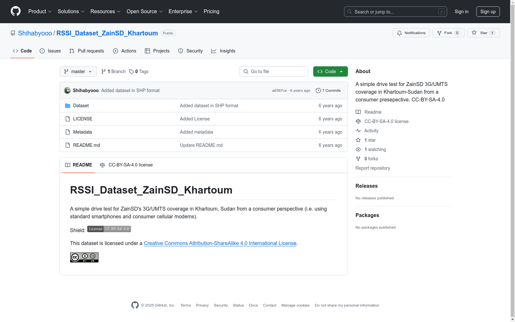
Task: Open 'Added dataset in SHP format' commit message
Action: pyautogui.click(x=130, y=90)
